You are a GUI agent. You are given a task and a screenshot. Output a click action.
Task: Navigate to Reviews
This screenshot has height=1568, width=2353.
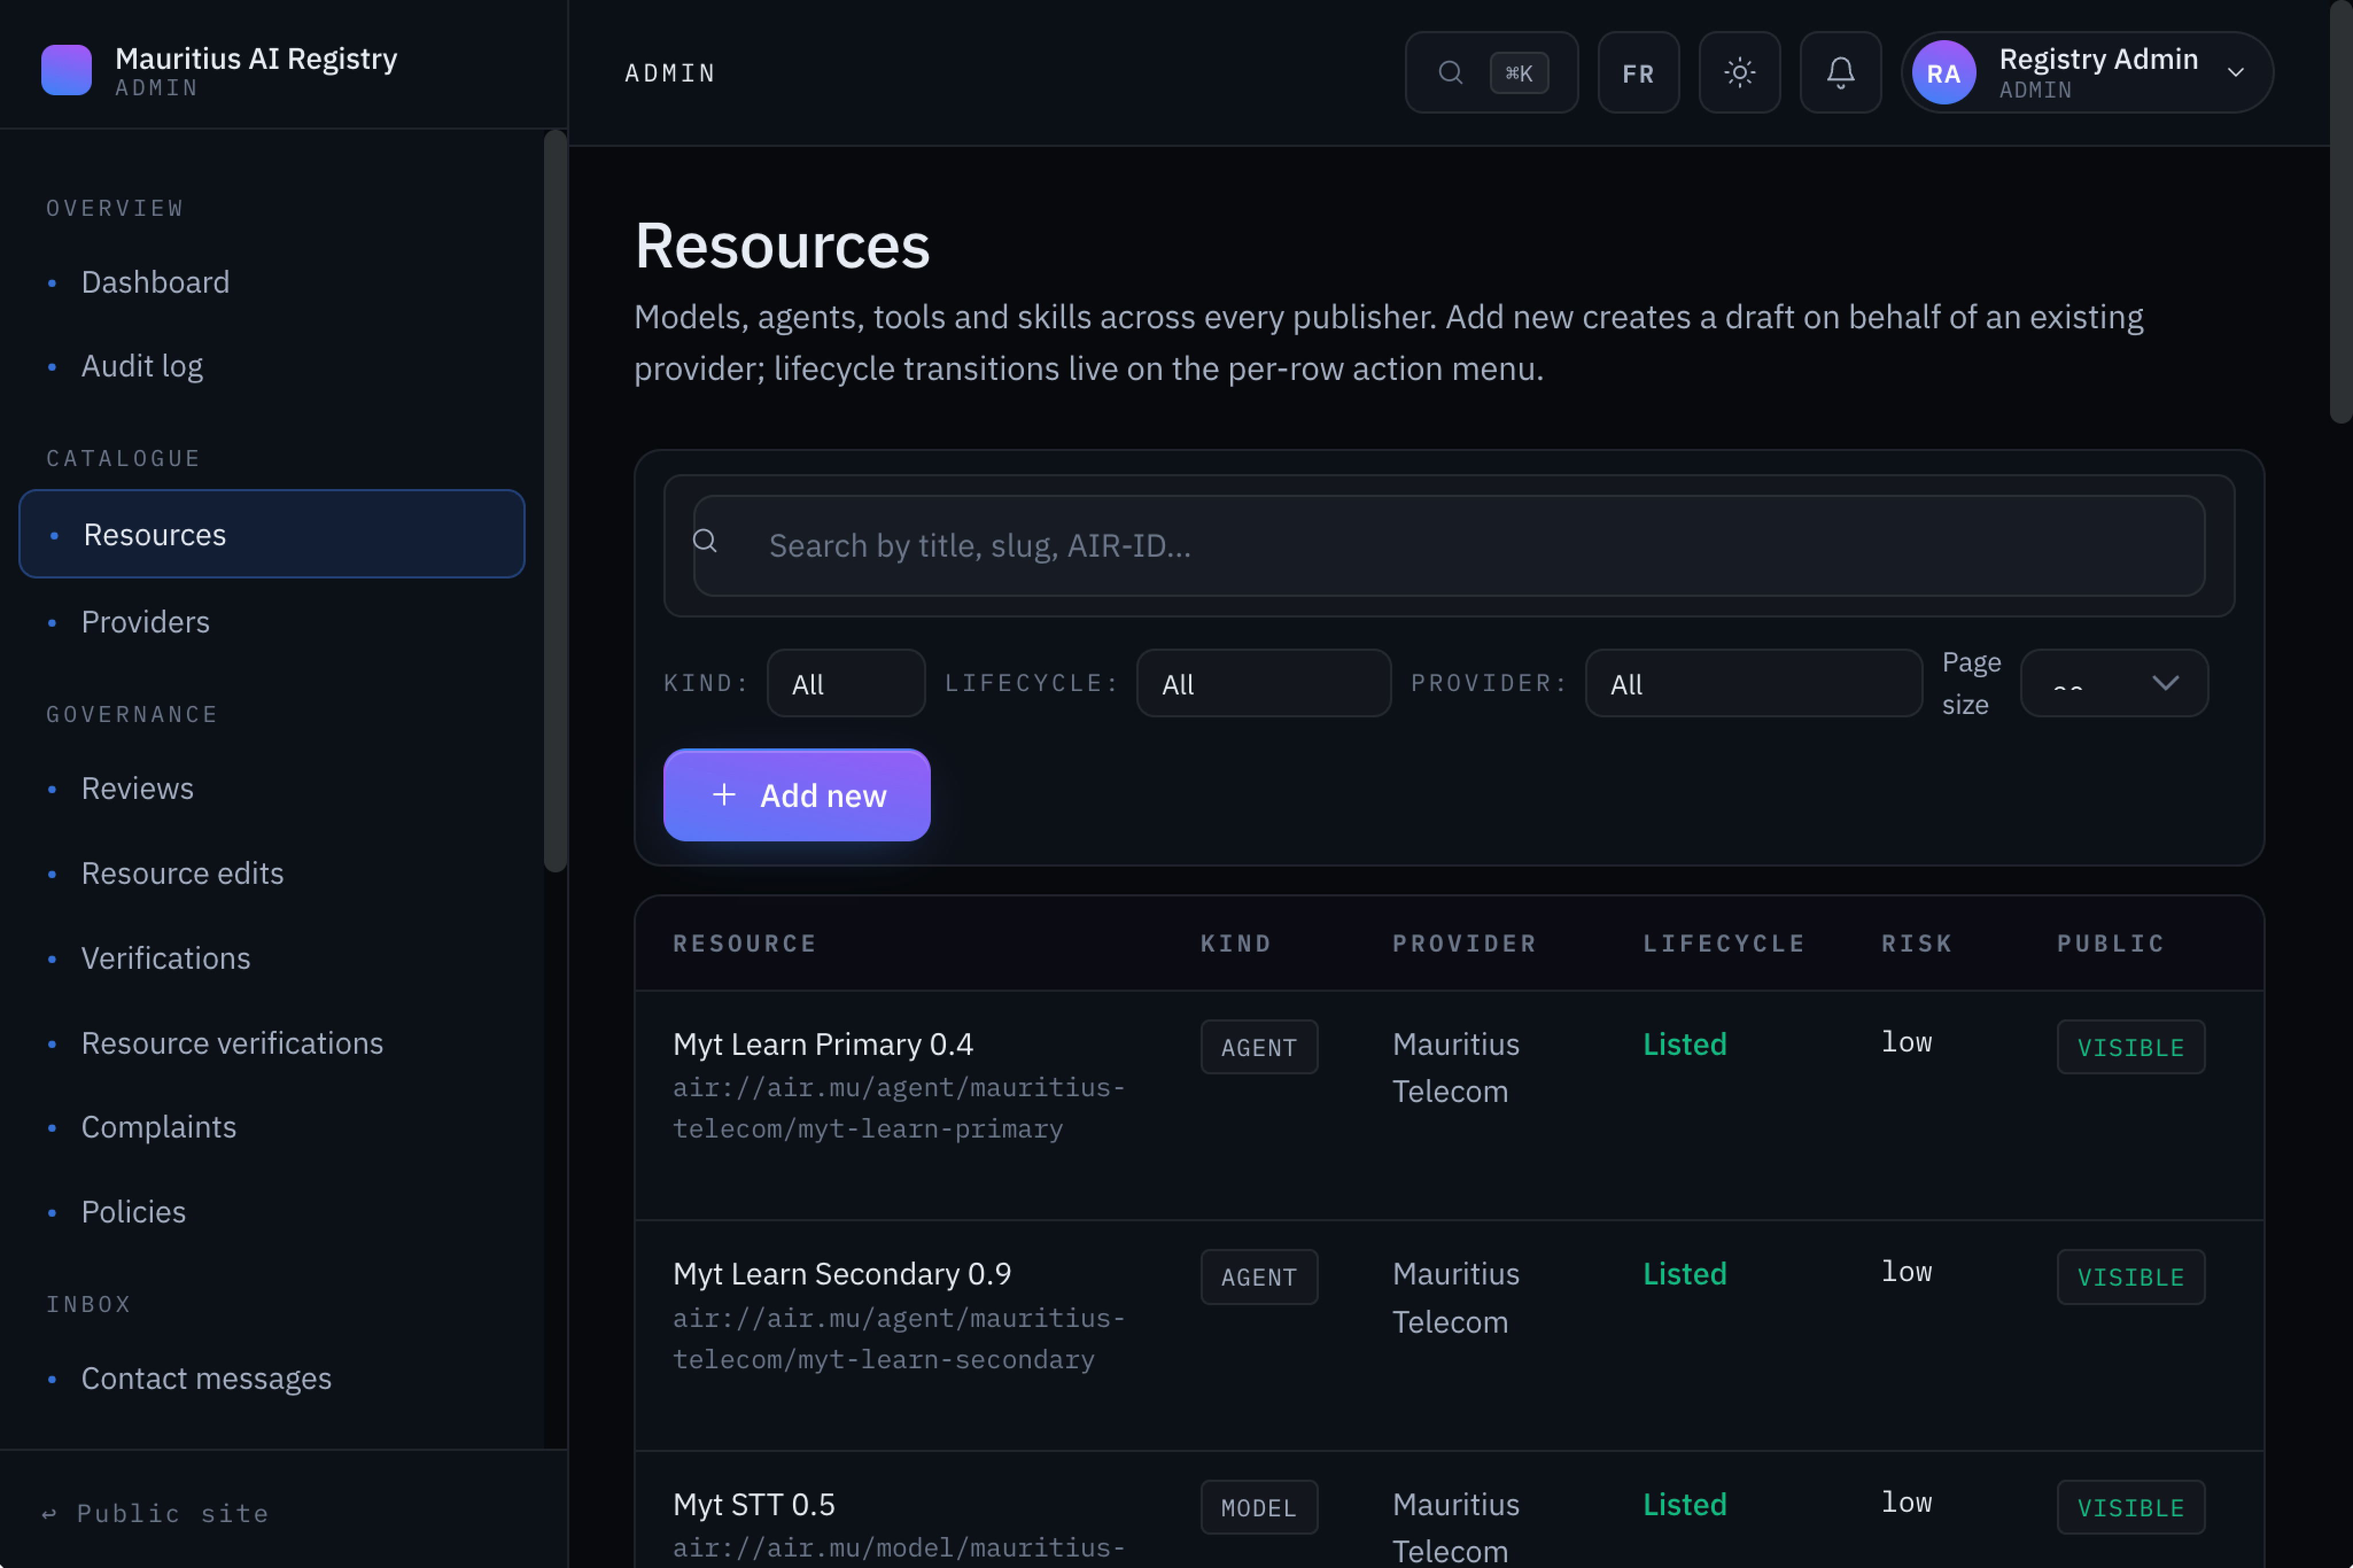pyautogui.click(x=137, y=788)
